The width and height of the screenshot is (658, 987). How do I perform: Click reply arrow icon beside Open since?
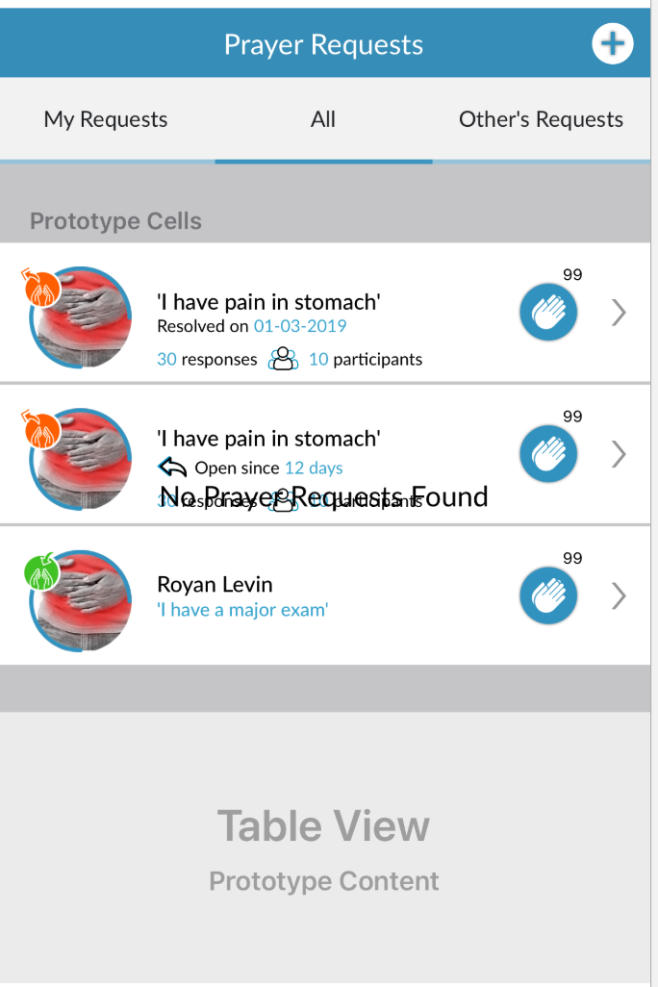coord(172,468)
